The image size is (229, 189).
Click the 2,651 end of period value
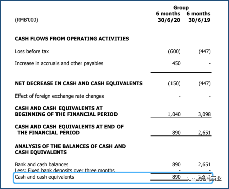(x=204, y=133)
